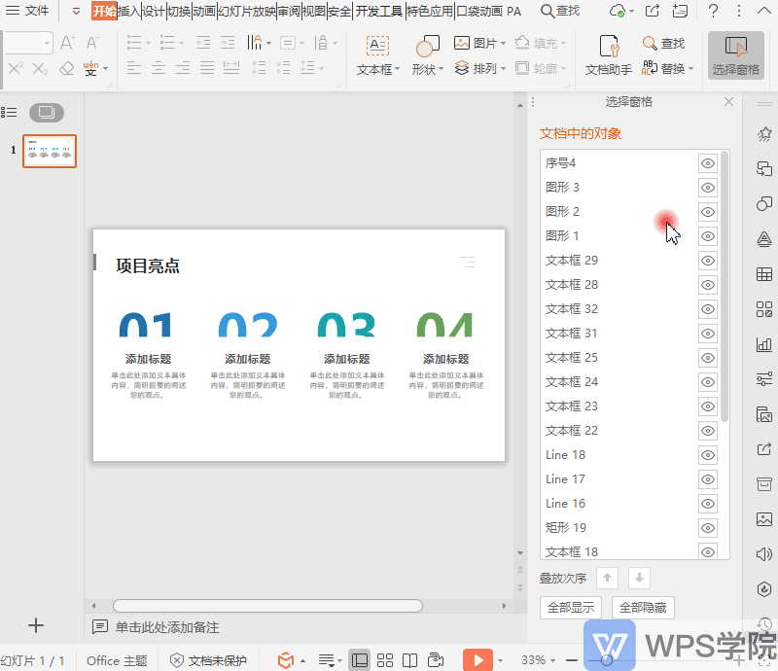
Task: Click the zoom out minus button
Action: pos(572,660)
